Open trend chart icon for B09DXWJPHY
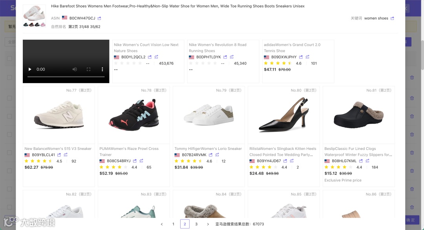The width and height of the screenshot is (424, 230). coord(307,57)
